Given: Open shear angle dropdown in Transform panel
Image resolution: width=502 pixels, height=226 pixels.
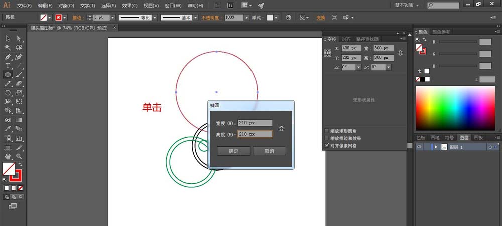Looking at the screenshot, I should tap(389, 68).
